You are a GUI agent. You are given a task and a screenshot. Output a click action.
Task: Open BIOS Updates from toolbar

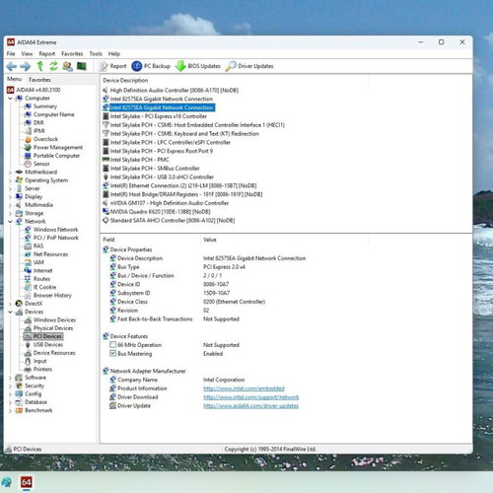[x=198, y=66]
